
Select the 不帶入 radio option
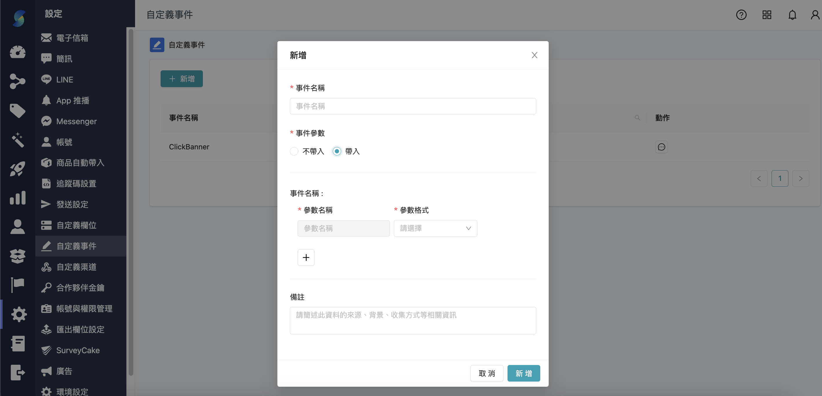pos(294,151)
